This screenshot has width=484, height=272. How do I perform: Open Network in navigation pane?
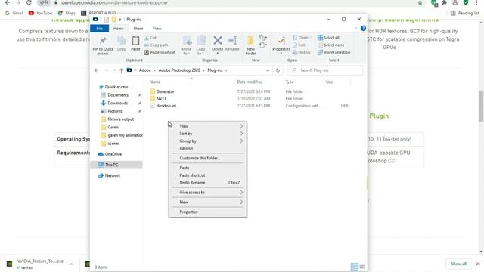(x=109, y=175)
